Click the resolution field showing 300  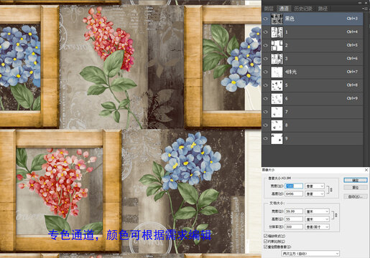pyautogui.click(x=294, y=226)
